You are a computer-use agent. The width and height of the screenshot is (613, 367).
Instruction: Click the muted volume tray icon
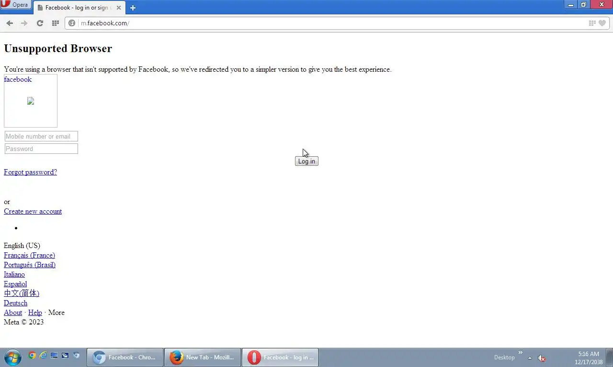[x=542, y=358]
